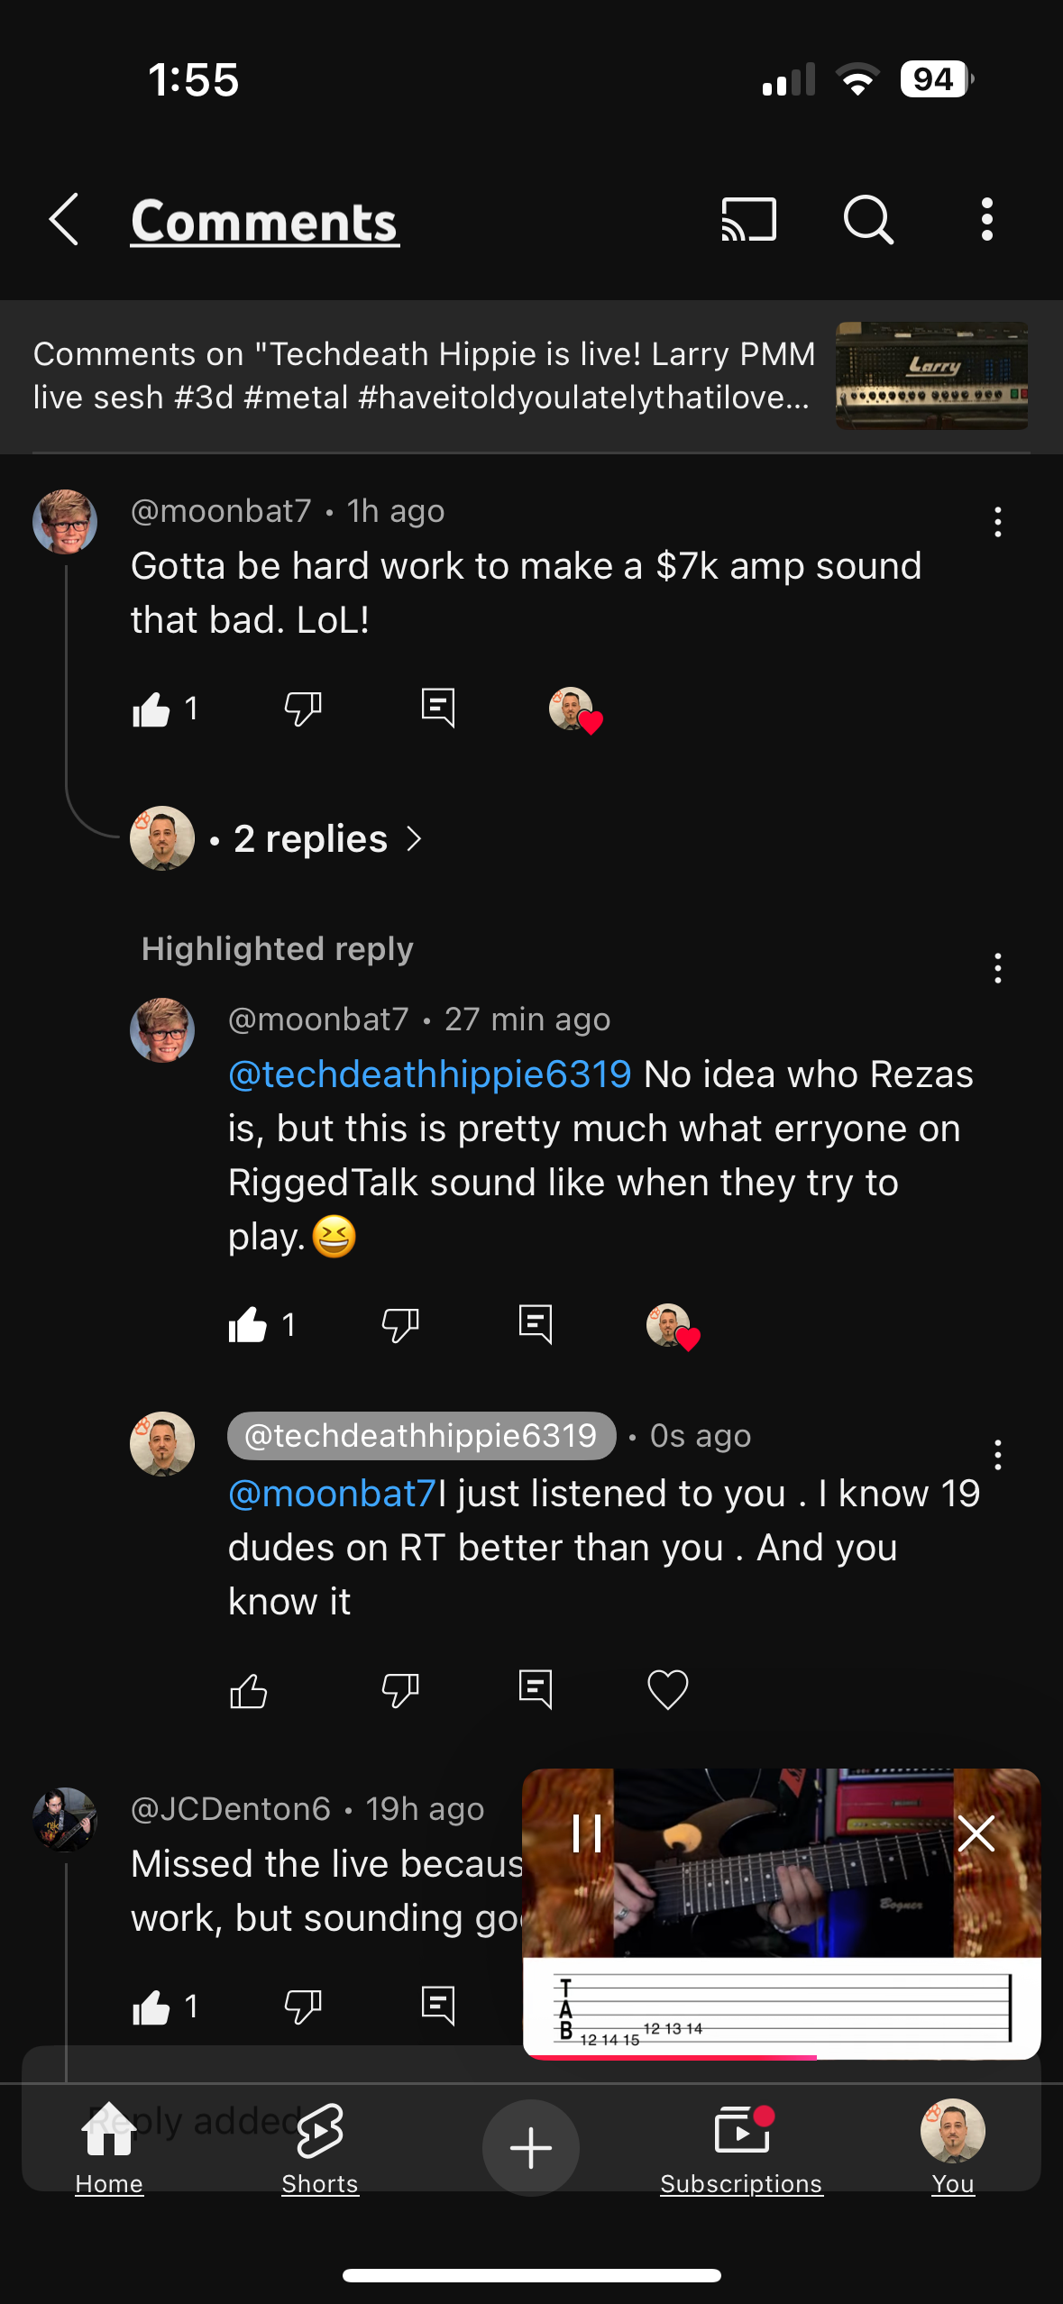Go to the Subscriptions tab

[x=741, y=2145]
